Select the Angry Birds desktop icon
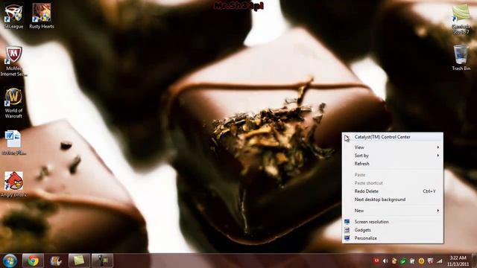Image resolution: width=477 pixels, height=268 pixels. point(13,184)
